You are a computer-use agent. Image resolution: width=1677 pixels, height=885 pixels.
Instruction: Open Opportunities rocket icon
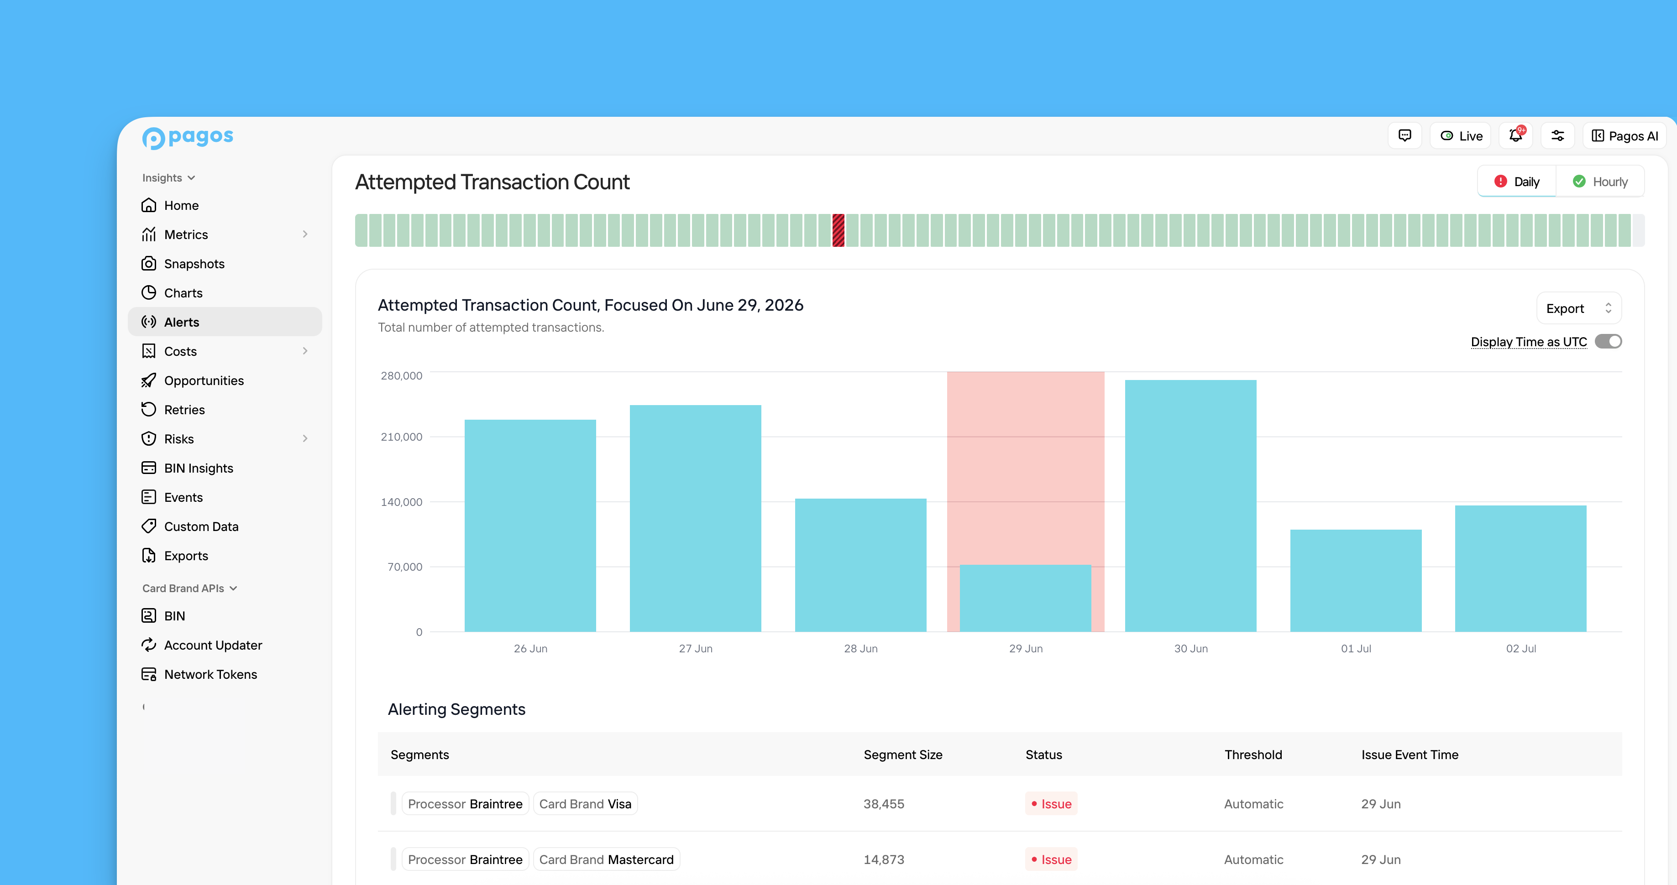148,380
